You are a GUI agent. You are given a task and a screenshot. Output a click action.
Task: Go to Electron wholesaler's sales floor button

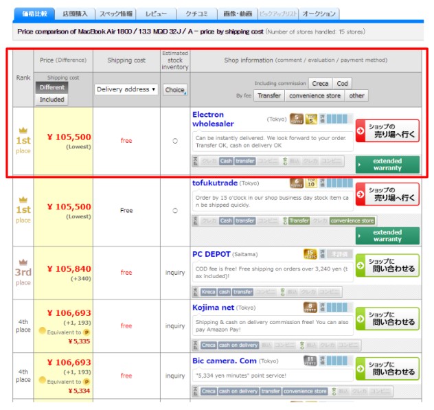pos(387,130)
